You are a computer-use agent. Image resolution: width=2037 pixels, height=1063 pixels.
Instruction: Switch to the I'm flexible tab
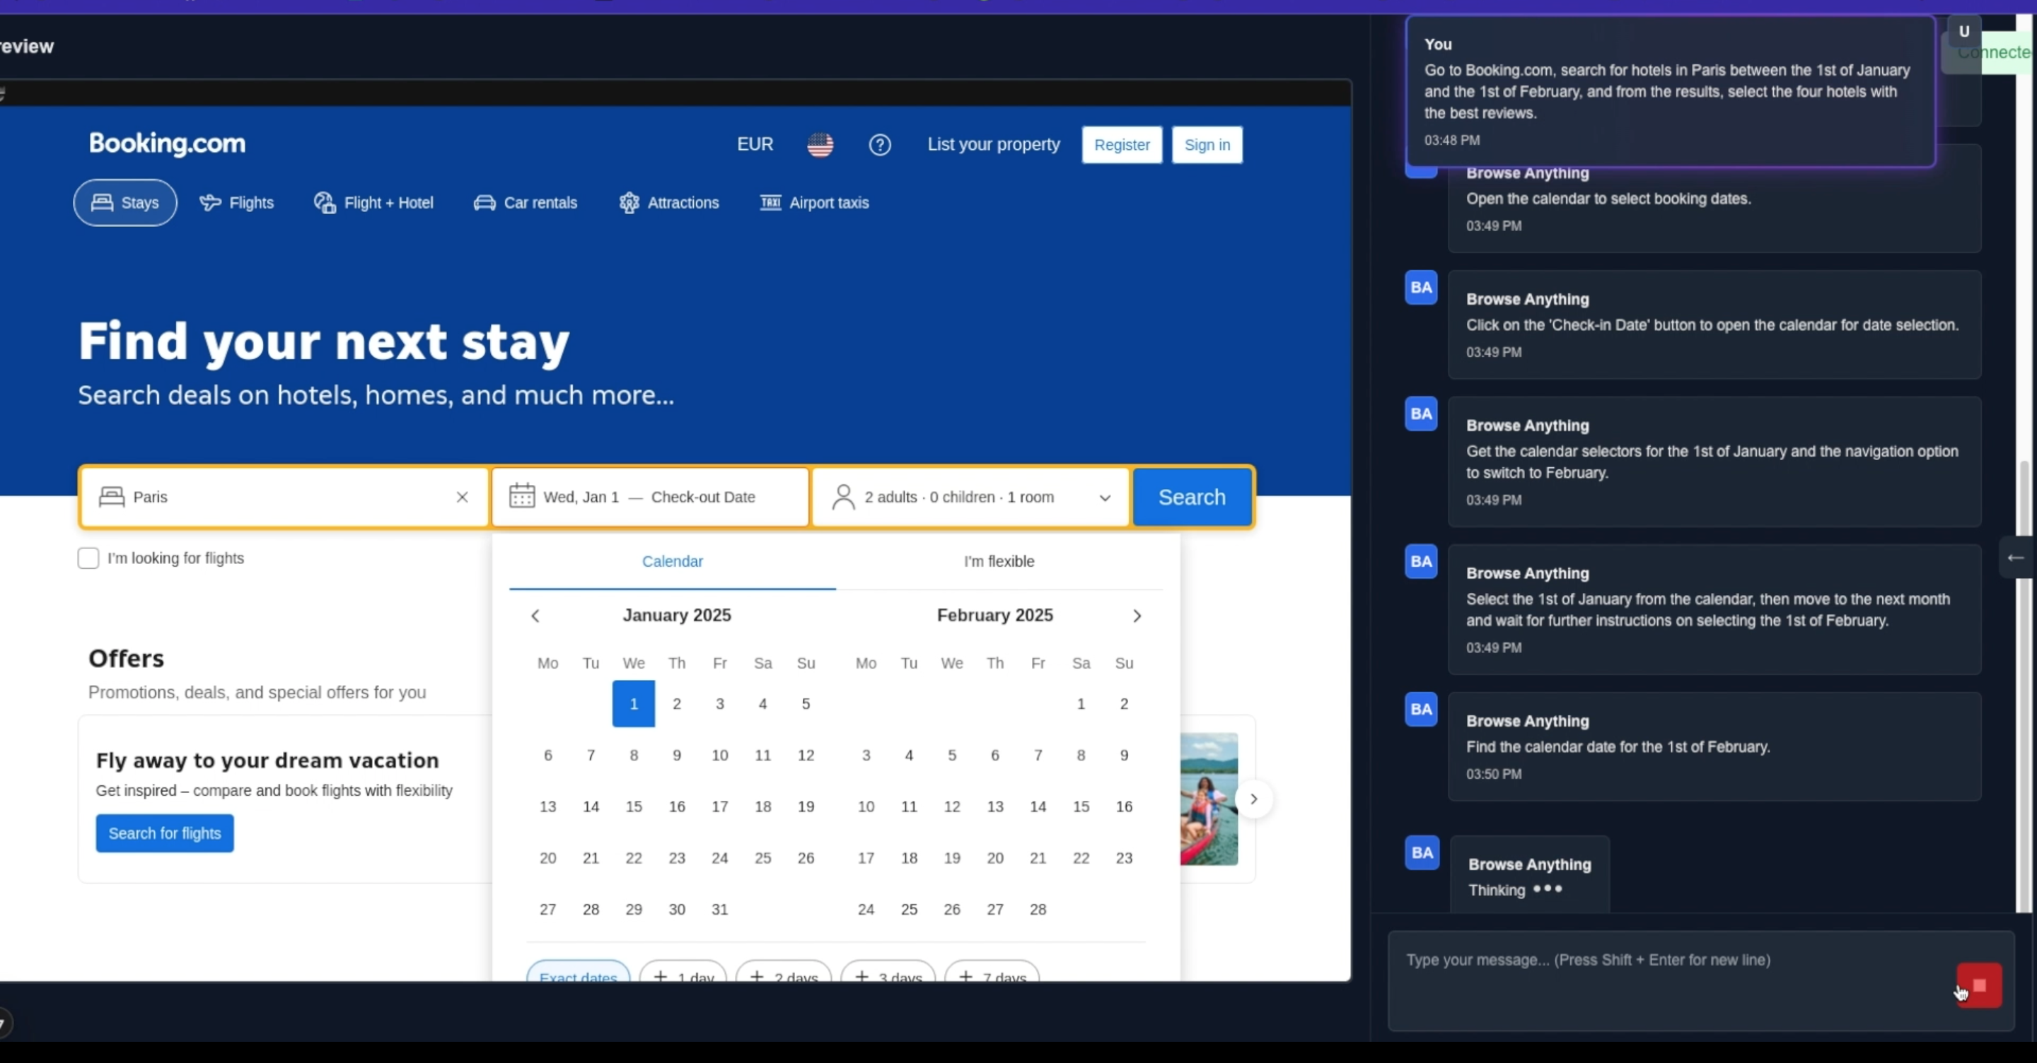coord(999,561)
